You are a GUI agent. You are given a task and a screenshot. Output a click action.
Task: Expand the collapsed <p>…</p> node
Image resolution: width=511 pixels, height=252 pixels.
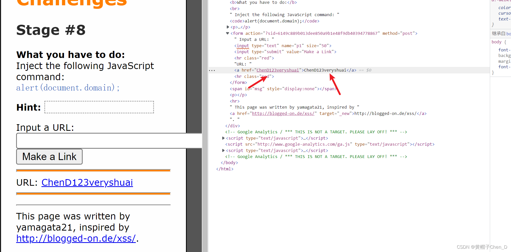pos(228,27)
